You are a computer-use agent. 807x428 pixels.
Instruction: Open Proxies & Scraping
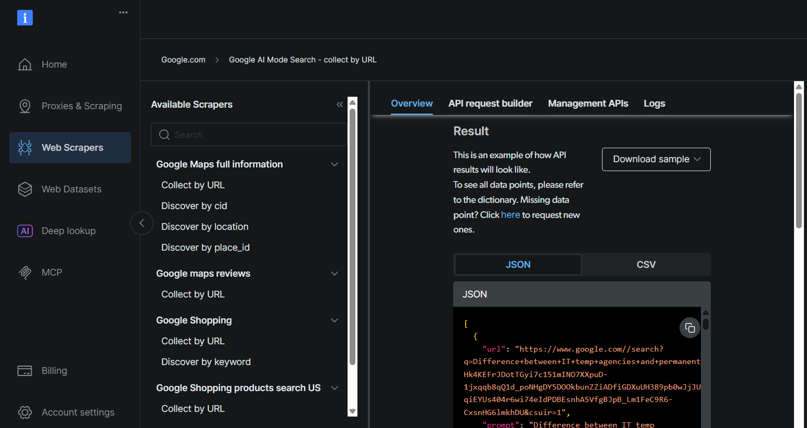(82, 106)
